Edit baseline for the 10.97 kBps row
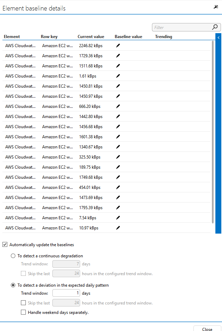 (x=118, y=228)
